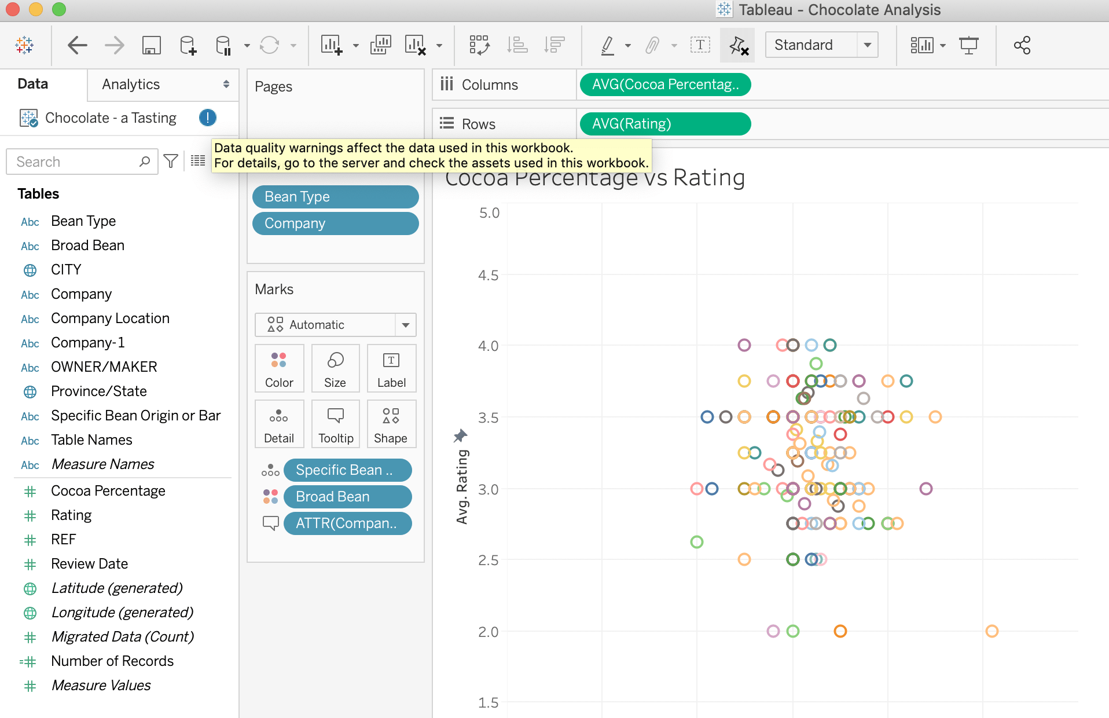The width and height of the screenshot is (1109, 718).
Task: Toggle the Avg. Rating axis pin
Action: coord(460,435)
